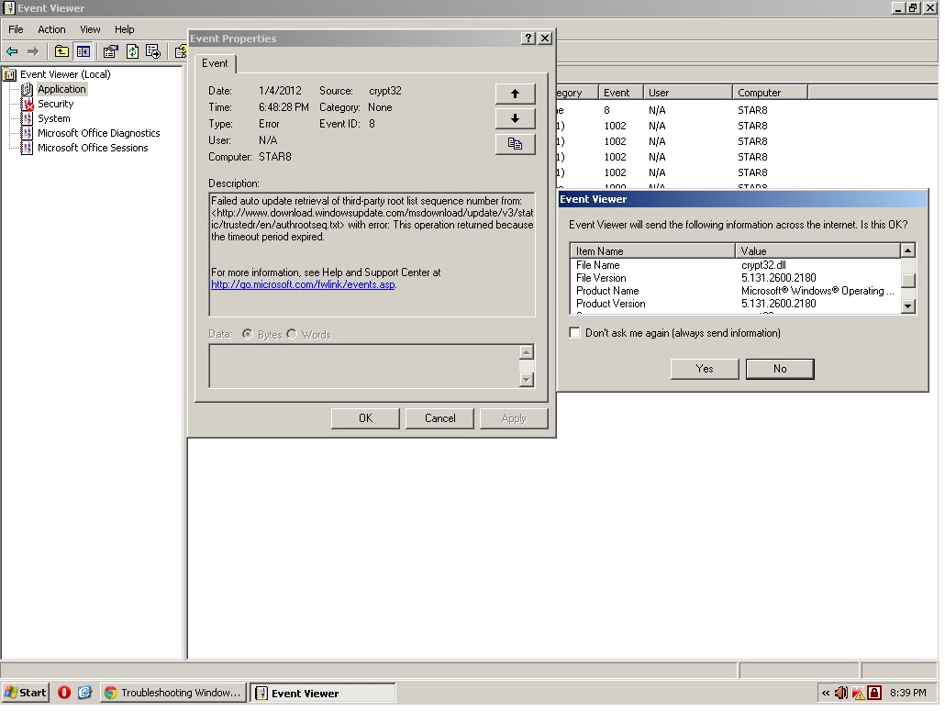Click the greyed Apply button in Event Properties
Viewport: 945px width, 711px height.
pos(514,418)
